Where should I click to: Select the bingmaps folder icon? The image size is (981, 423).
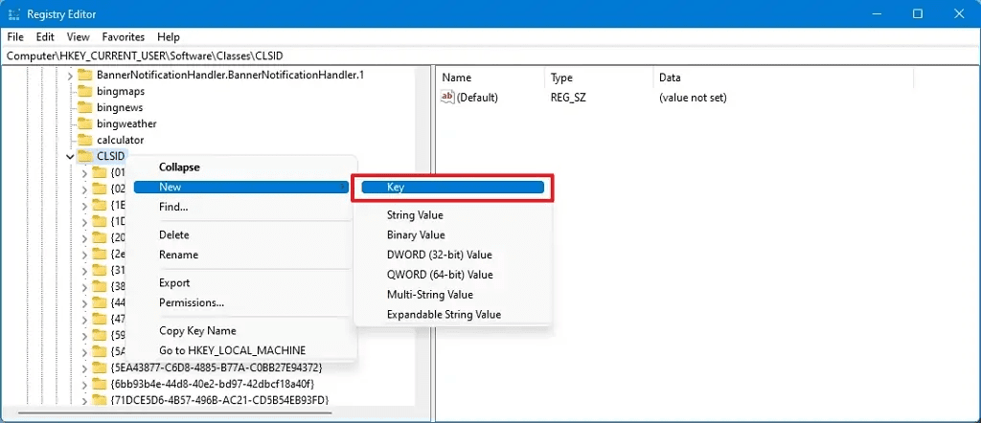[x=84, y=91]
